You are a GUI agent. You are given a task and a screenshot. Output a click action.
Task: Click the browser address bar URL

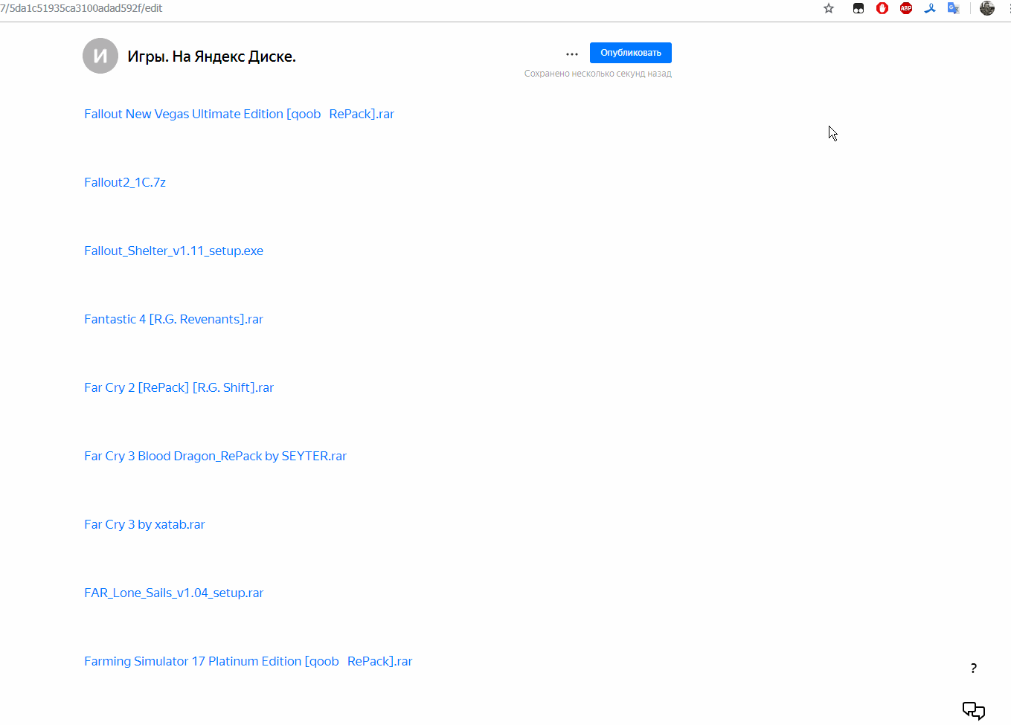coord(81,8)
